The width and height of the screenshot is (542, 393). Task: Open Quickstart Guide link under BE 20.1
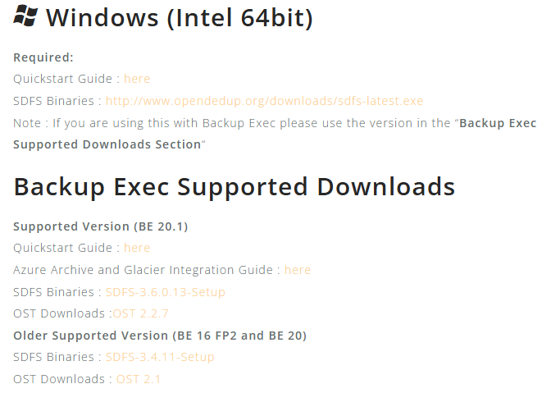(x=137, y=248)
